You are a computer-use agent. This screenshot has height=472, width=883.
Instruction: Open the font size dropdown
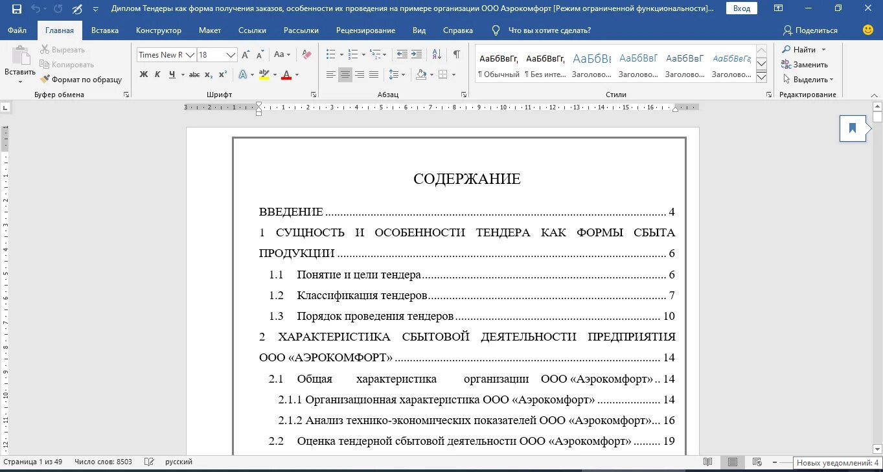[231, 55]
